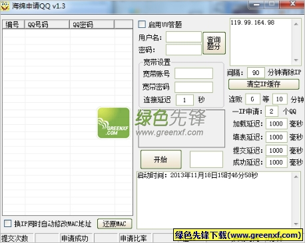
Task: Click the 加载延迟 milliseconds field
Action: [x=276, y=123]
